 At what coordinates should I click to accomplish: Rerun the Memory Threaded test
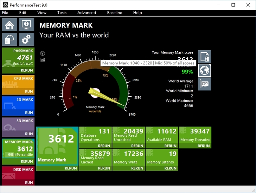coord(203,146)
